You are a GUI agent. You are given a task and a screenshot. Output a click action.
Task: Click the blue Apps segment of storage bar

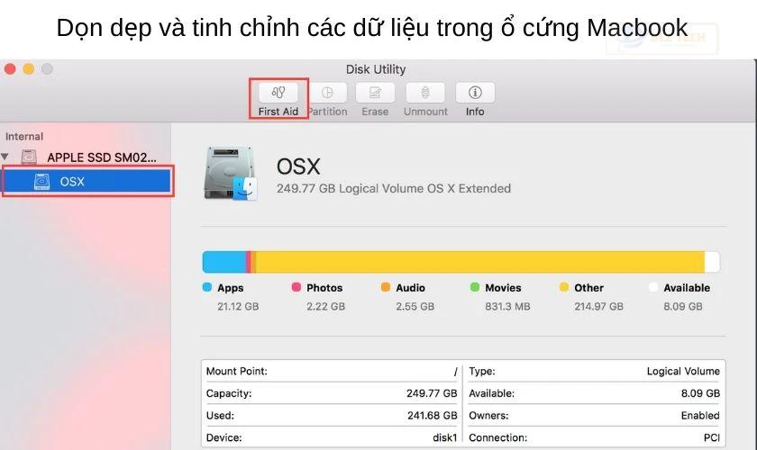tap(224, 262)
